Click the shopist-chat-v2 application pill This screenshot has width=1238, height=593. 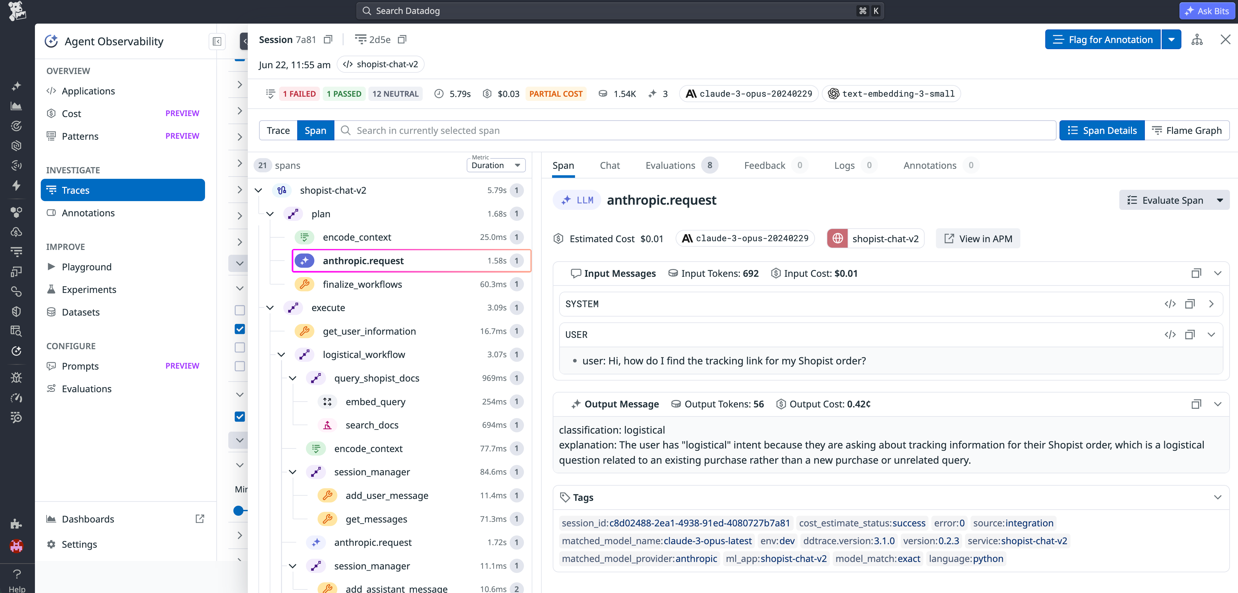click(380, 64)
